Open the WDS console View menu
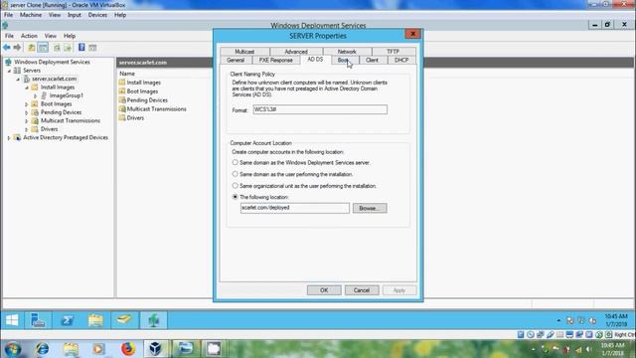Screen dimensions: 636x358 (x=51, y=36)
